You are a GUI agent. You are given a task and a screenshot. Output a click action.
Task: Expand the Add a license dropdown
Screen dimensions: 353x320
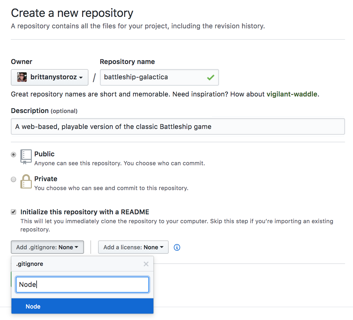pyautogui.click(x=133, y=247)
